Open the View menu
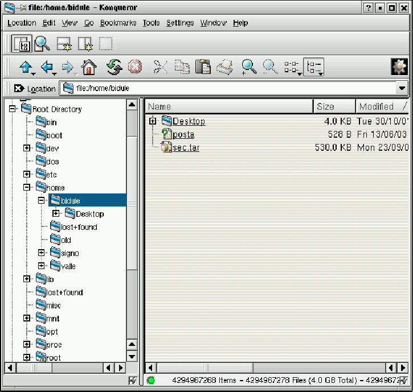 coord(69,23)
